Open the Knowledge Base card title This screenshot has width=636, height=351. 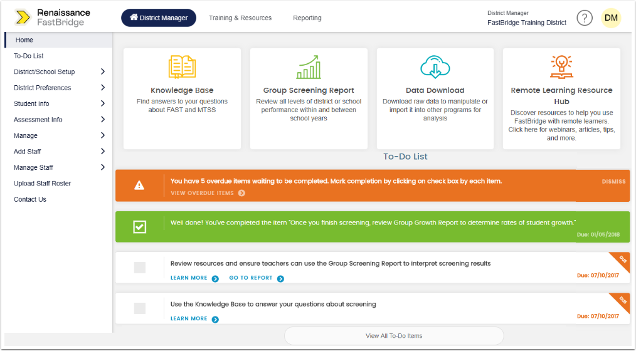tap(182, 90)
